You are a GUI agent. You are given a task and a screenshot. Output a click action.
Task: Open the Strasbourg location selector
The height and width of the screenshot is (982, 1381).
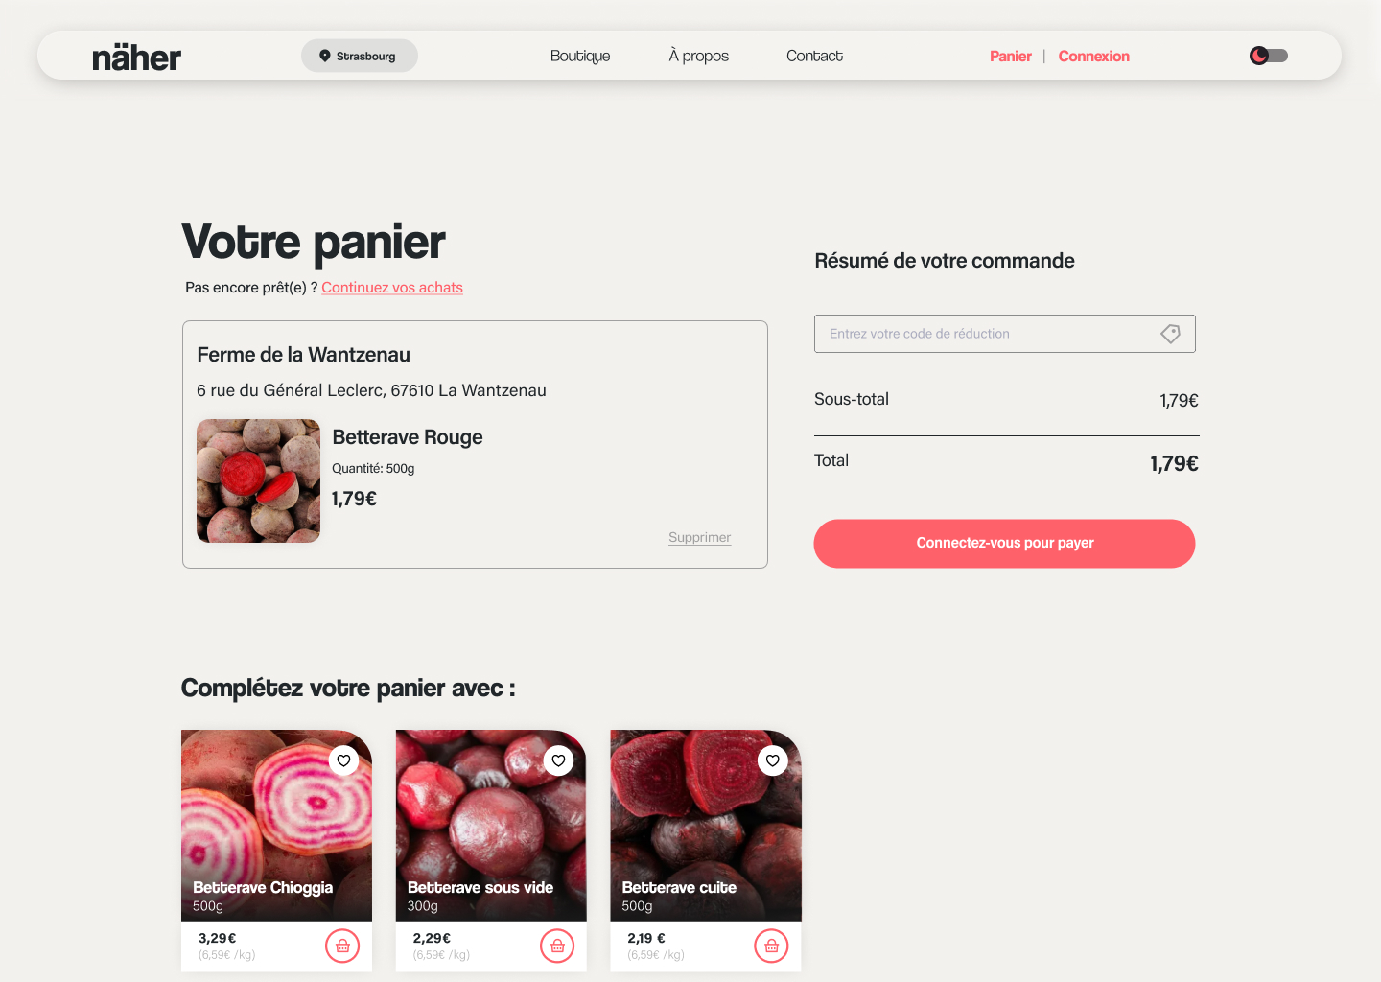[x=360, y=56]
